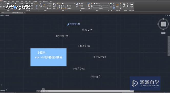Open the layer name dropdown list

pos(74,4)
